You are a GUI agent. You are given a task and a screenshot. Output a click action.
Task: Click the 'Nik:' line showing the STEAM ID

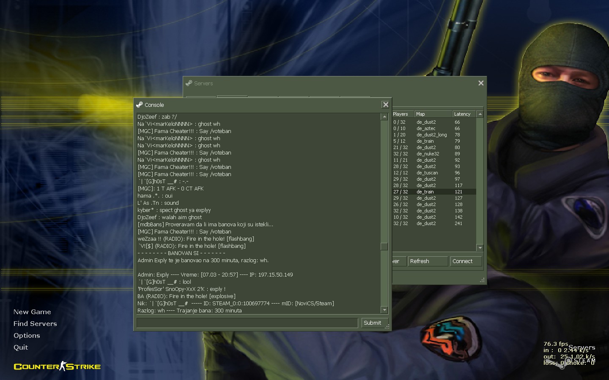[x=236, y=304]
